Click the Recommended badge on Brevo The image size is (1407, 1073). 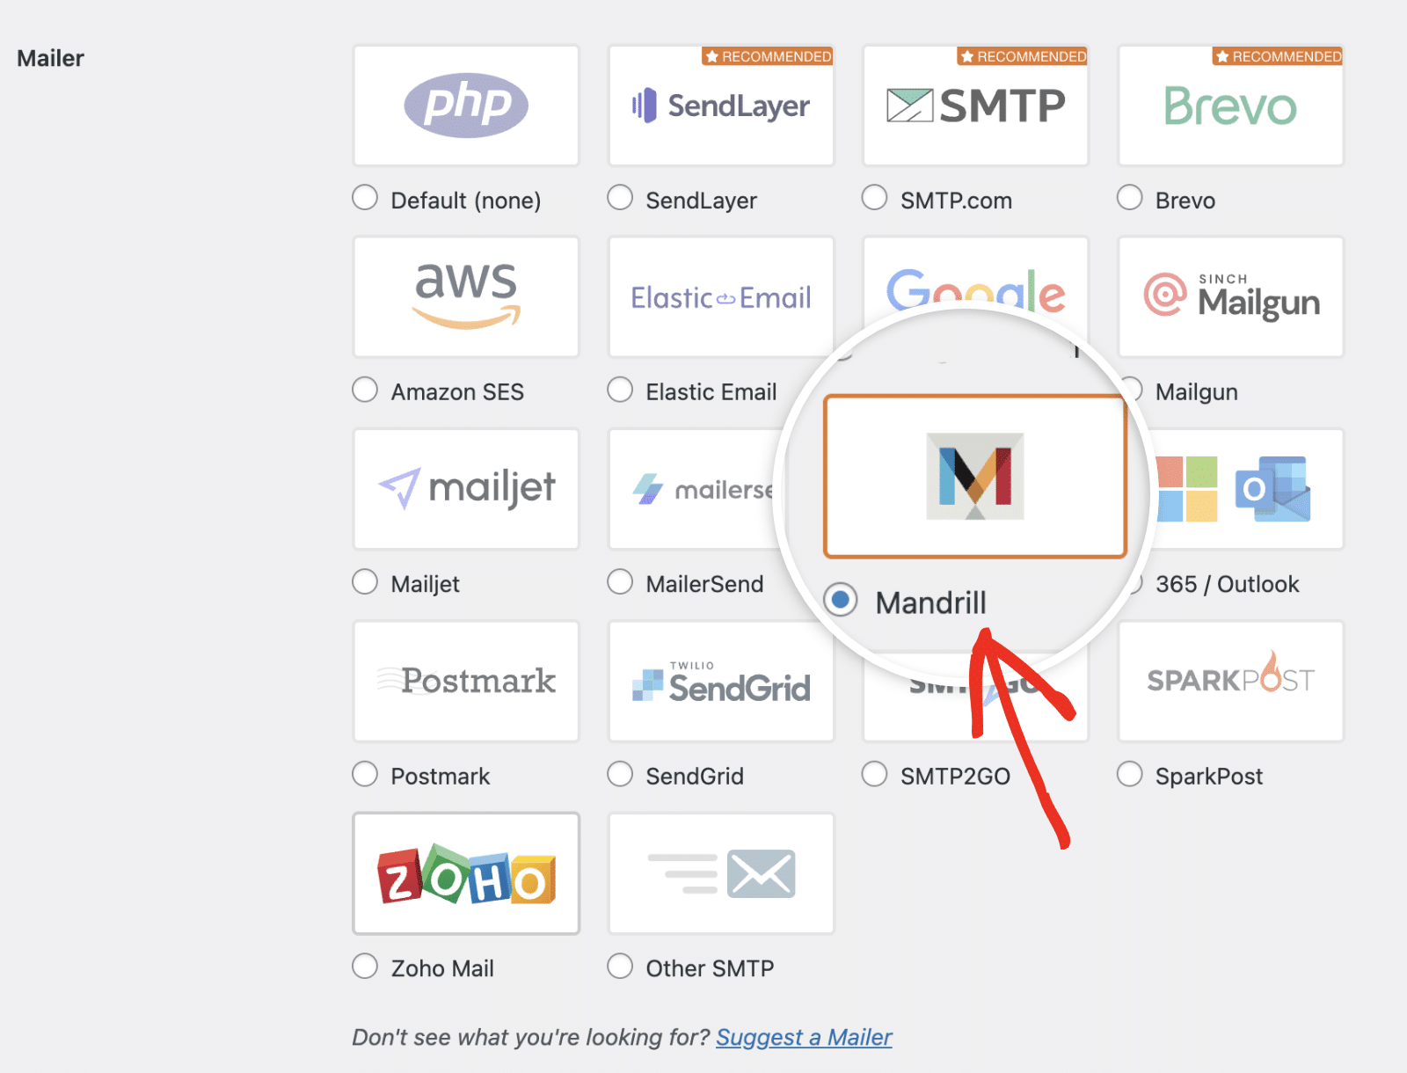pyautogui.click(x=1278, y=56)
